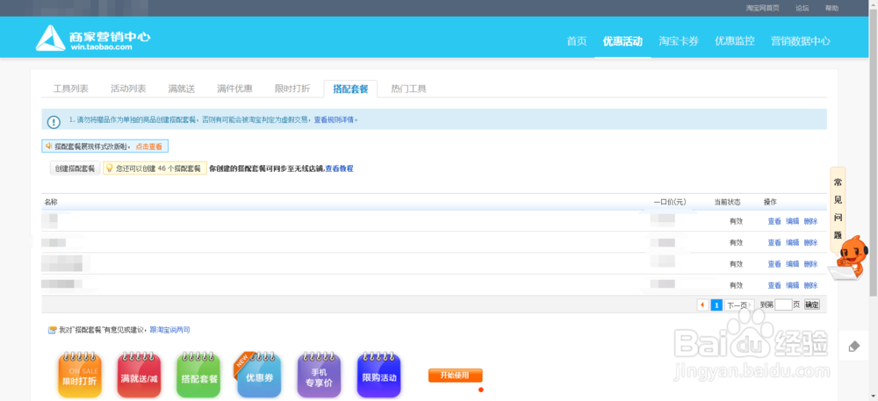The image size is (878, 401).
Task: Click 删除 in the fourth package row
Action: pyautogui.click(x=810, y=285)
